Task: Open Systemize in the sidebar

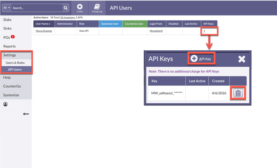Action: pos(11,95)
